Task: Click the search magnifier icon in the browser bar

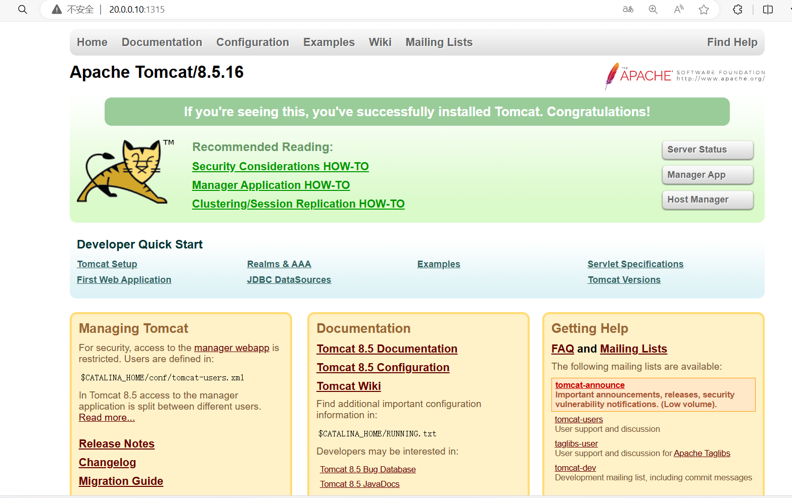Action: tap(22, 10)
